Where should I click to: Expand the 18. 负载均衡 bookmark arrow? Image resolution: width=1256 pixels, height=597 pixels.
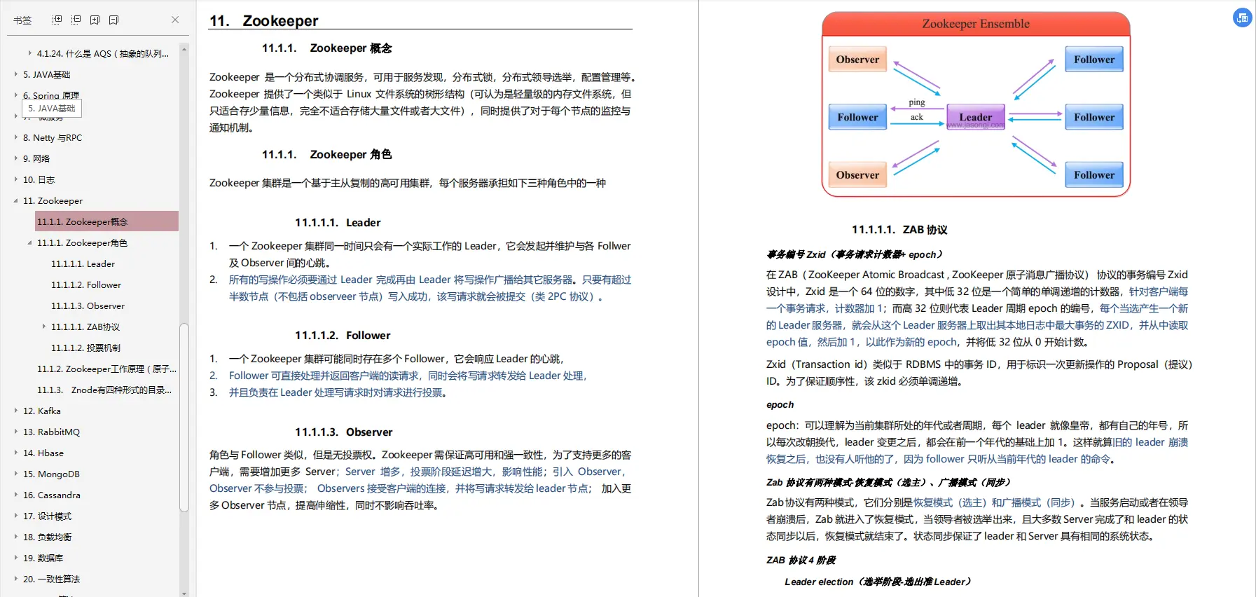[16, 536]
